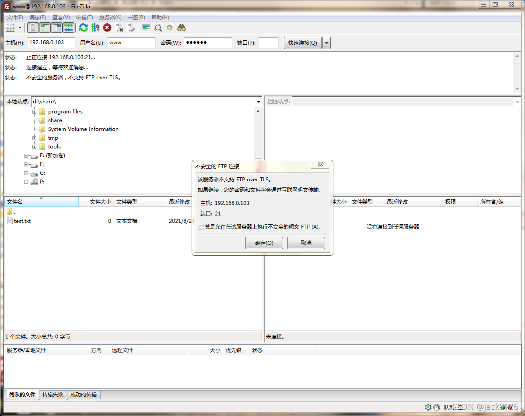Open the 服务器(S) menu
Image resolution: width=525 pixels, height=416 pixels.
pos(110,17)
